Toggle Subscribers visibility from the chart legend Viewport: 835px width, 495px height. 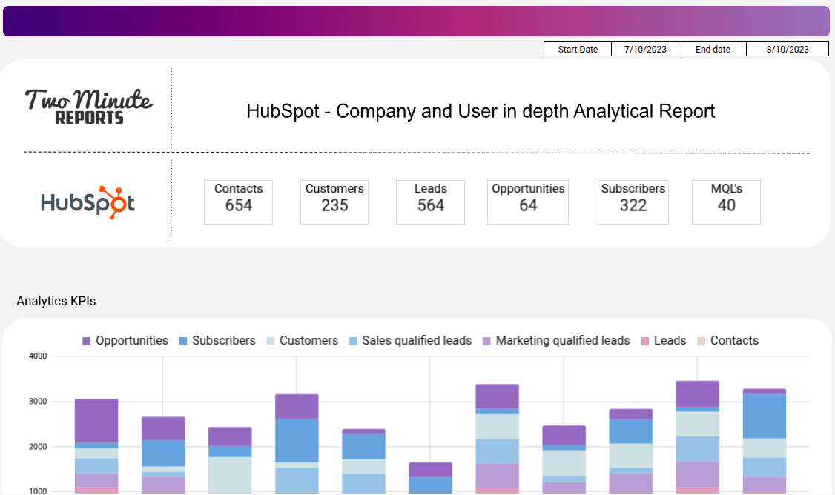[217, 341]
